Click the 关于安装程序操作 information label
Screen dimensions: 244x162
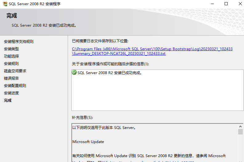(110, 64)
